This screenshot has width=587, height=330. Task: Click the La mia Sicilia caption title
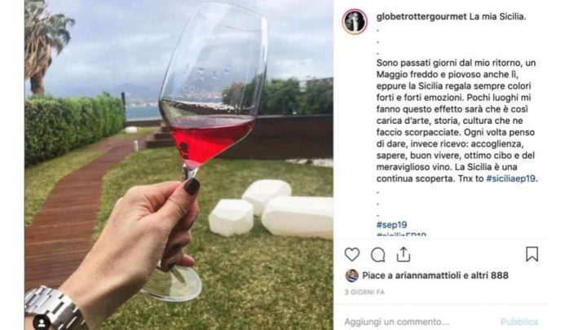(497, 16)
